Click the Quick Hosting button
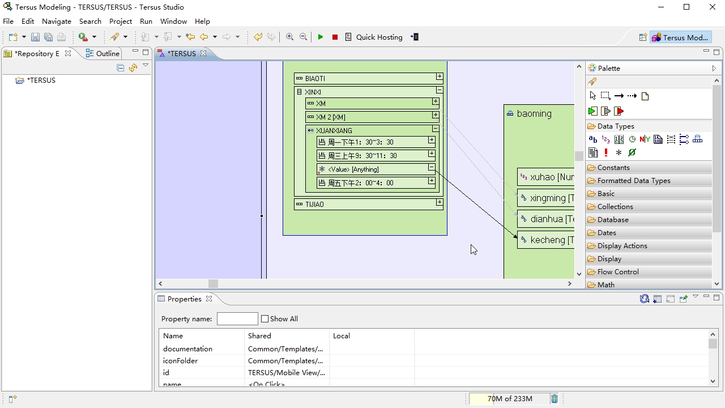The image size is (725, 408). pyautogui.click(x=374, y=37)
